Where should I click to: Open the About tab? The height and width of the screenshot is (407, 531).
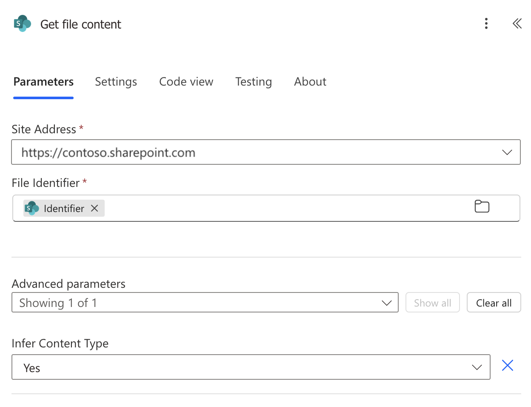pyautogui.click(x=310, y=82)
